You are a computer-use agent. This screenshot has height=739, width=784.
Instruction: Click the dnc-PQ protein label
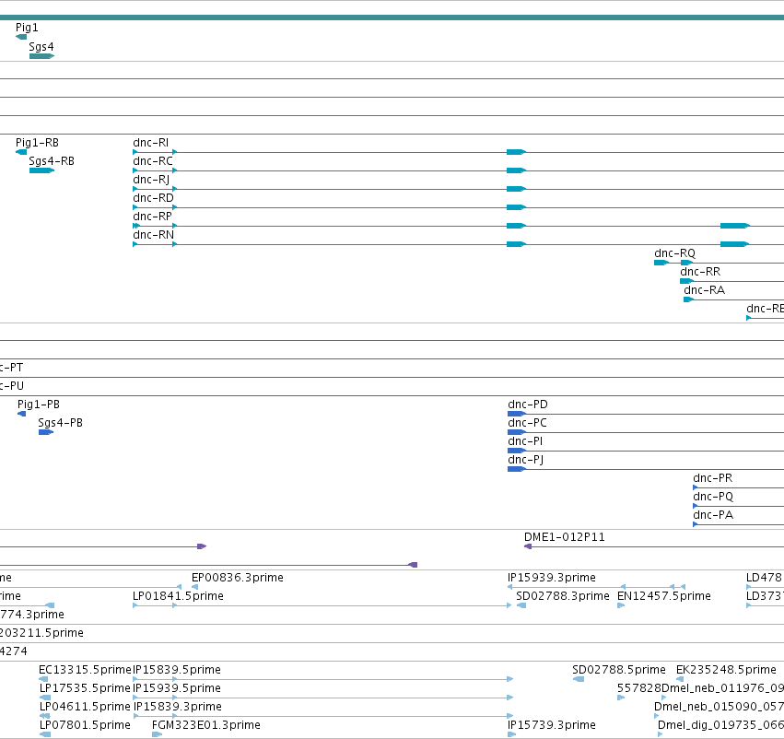[713, 497]
